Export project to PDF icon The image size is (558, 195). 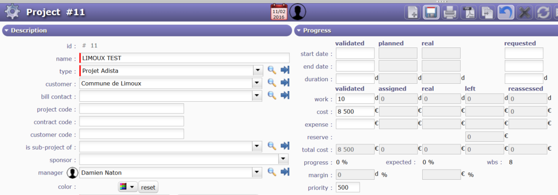point(469,13)
